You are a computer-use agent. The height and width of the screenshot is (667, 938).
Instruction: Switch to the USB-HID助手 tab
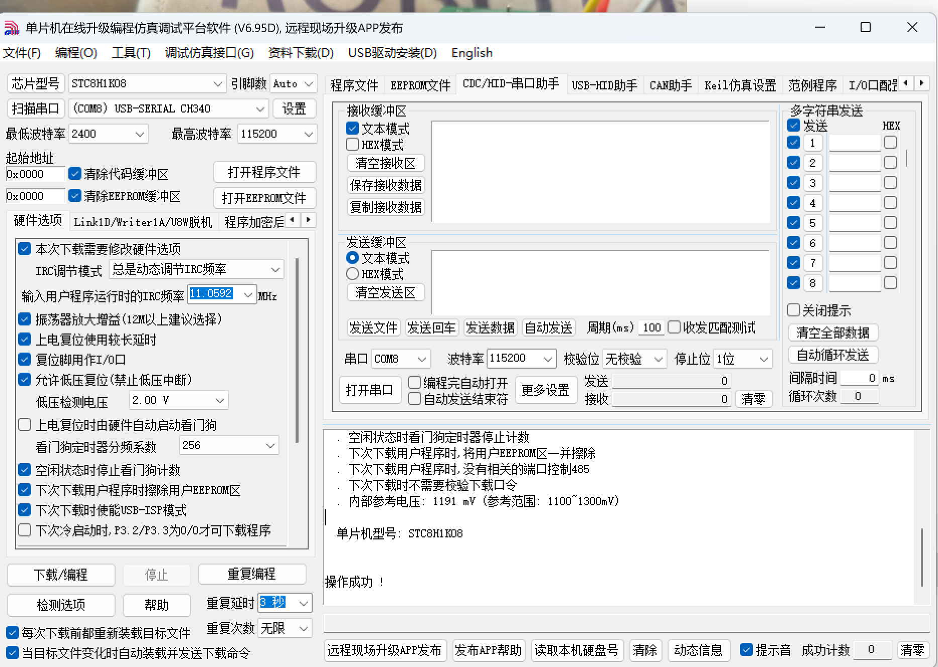pos(604,85)
